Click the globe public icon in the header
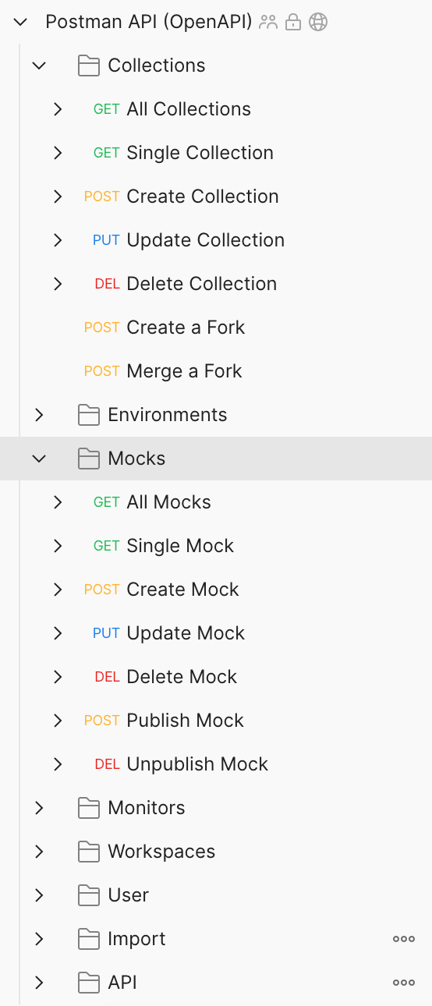Screen dimensions: 432x1006 [318, 22]
